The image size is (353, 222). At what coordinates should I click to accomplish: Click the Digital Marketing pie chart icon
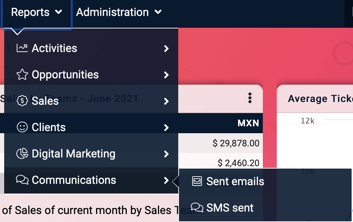point(22,154)
